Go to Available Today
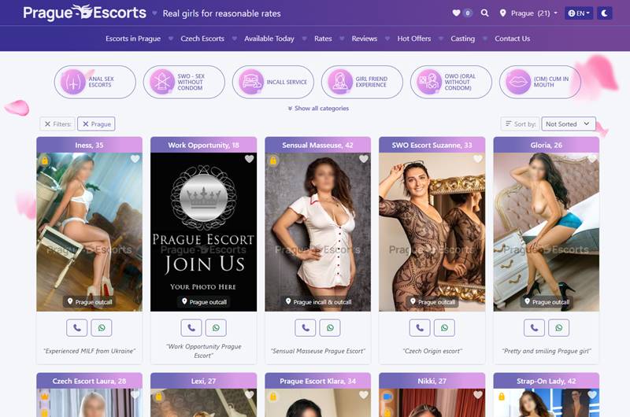 [x=269, y=39]
